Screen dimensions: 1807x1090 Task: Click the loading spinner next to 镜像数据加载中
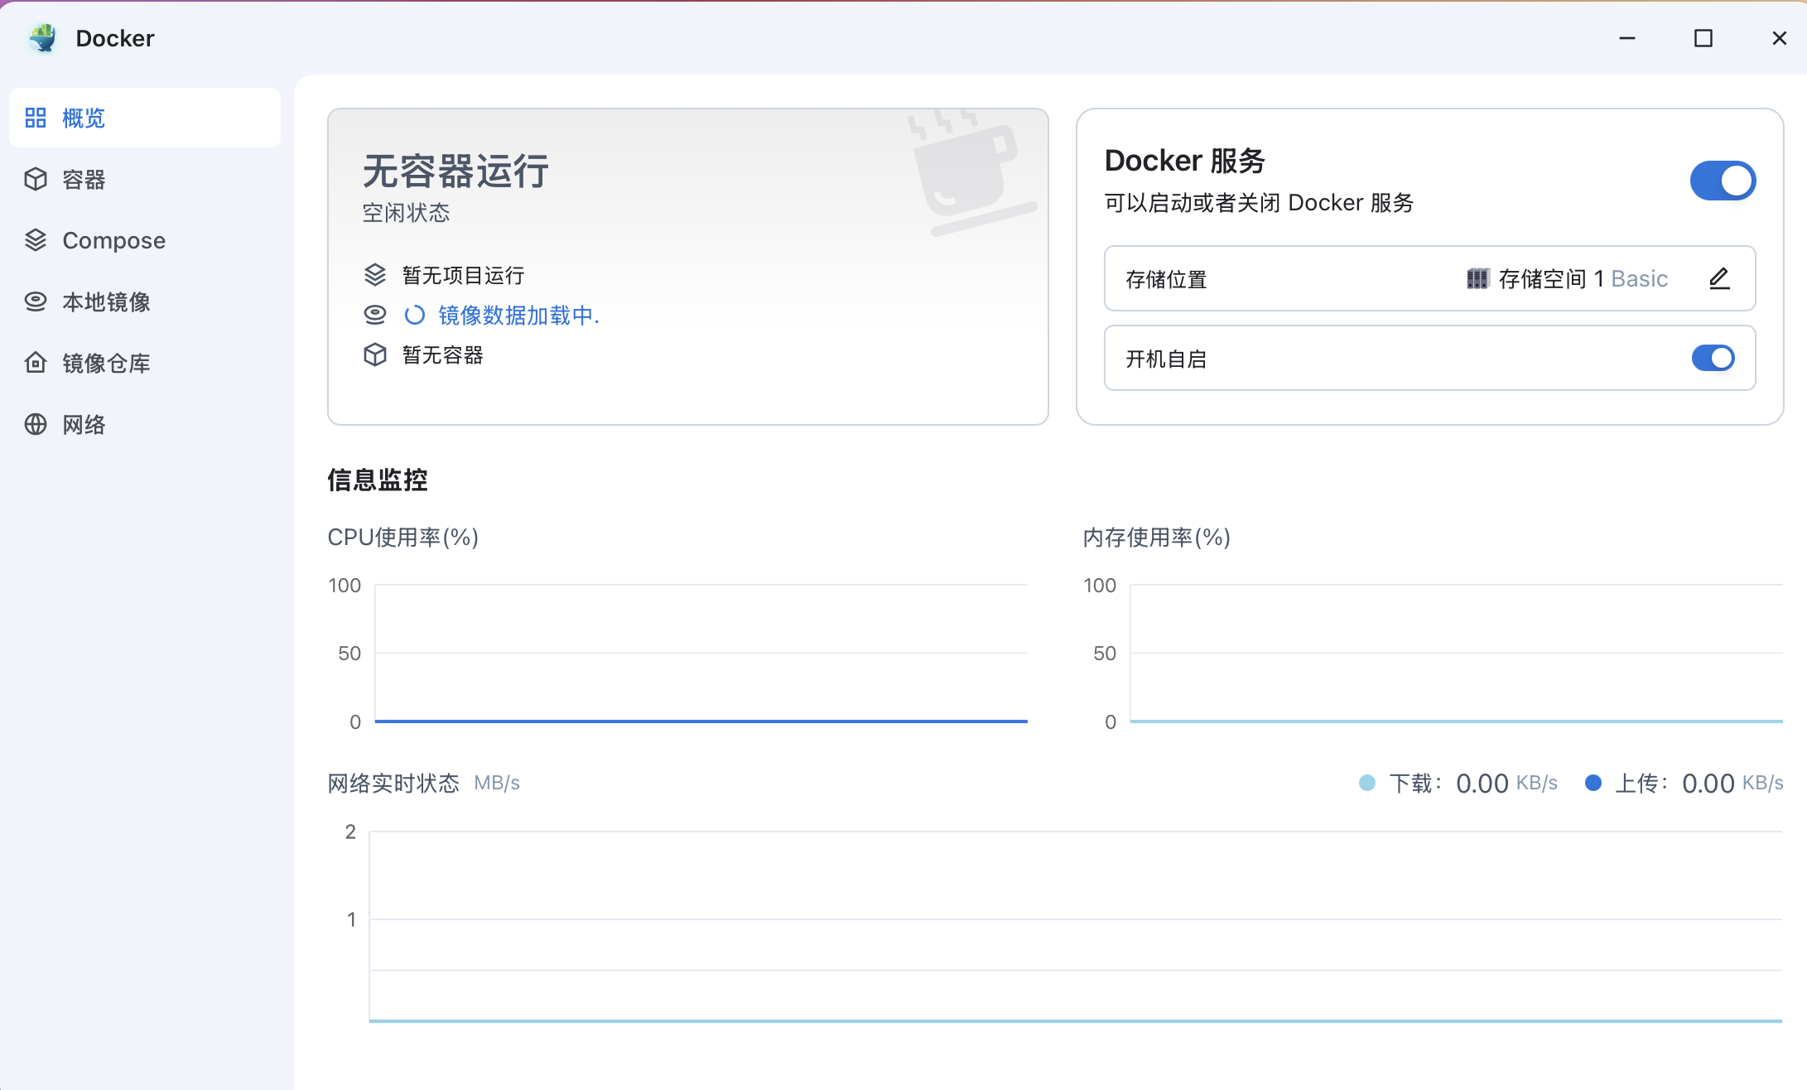point(414,315)
